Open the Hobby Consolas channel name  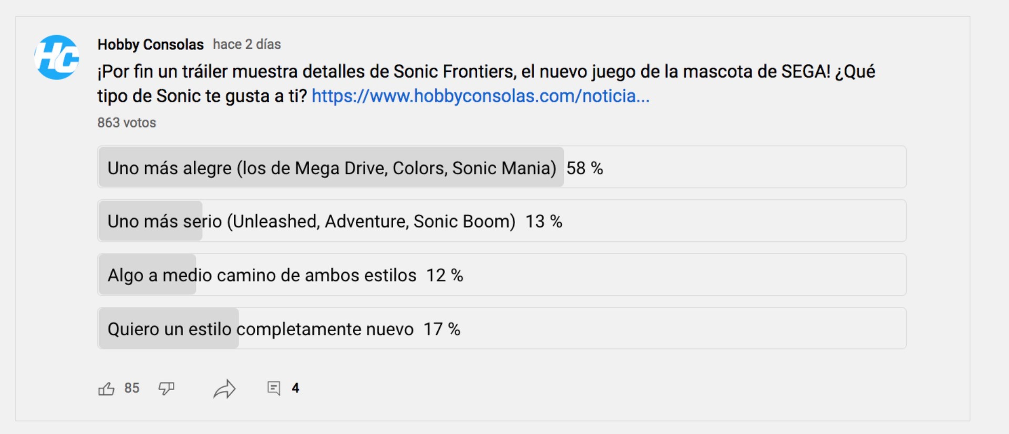point(150,45)
